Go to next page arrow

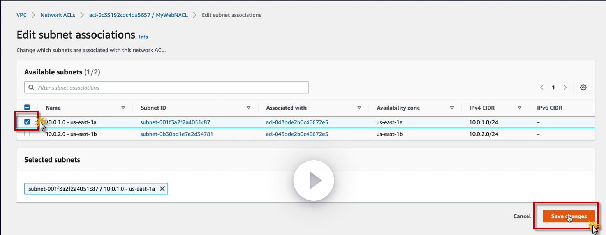[x=565, y=87]
